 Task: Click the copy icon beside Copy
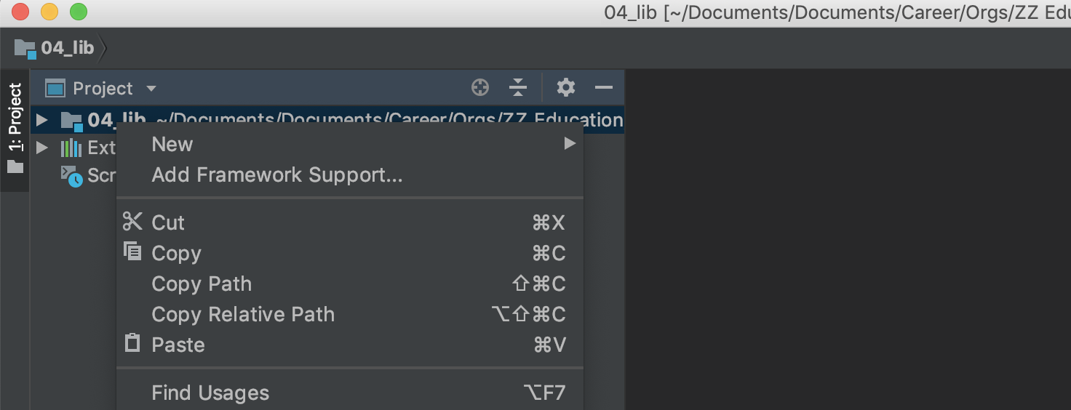[x=132, y=252]
